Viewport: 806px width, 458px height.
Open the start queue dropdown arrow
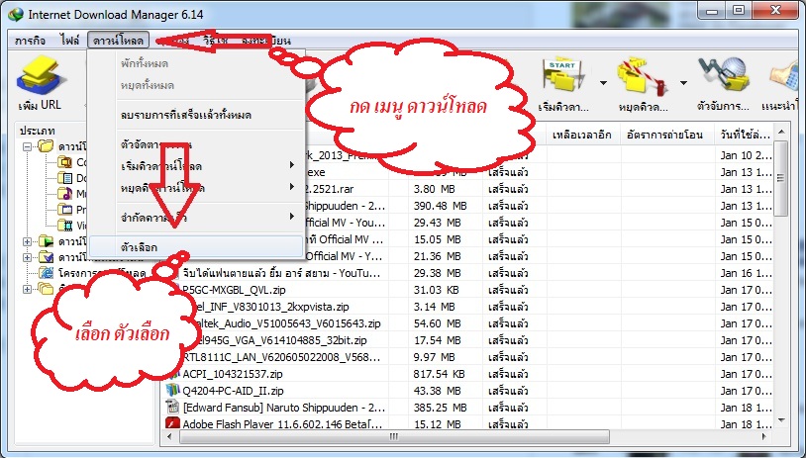(603, 83)
